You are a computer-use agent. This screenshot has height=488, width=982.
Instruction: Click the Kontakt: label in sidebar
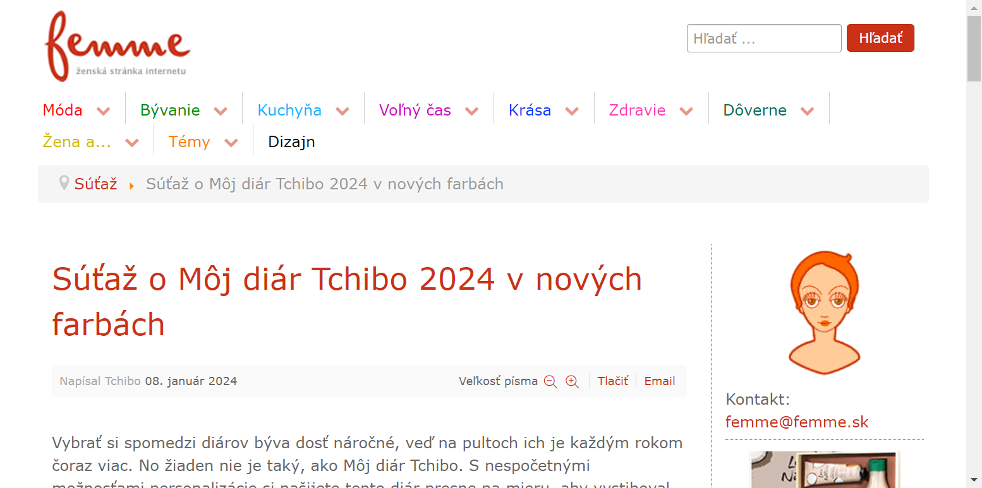(x=758, y=399)
